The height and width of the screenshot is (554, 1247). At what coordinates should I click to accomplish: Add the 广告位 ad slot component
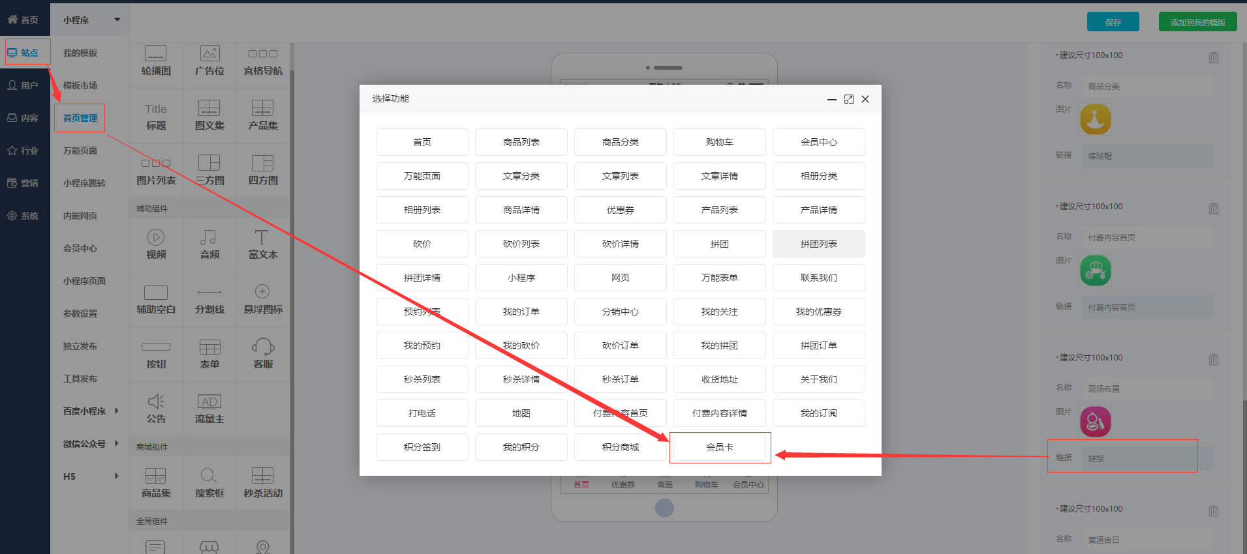[209, 61]
